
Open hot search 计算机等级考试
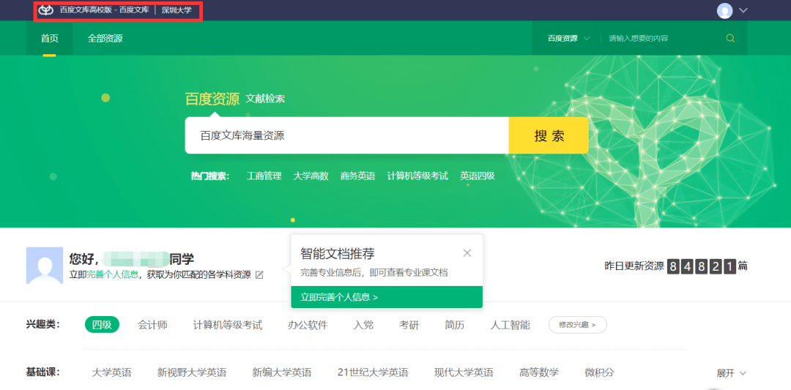click(417, 176)
